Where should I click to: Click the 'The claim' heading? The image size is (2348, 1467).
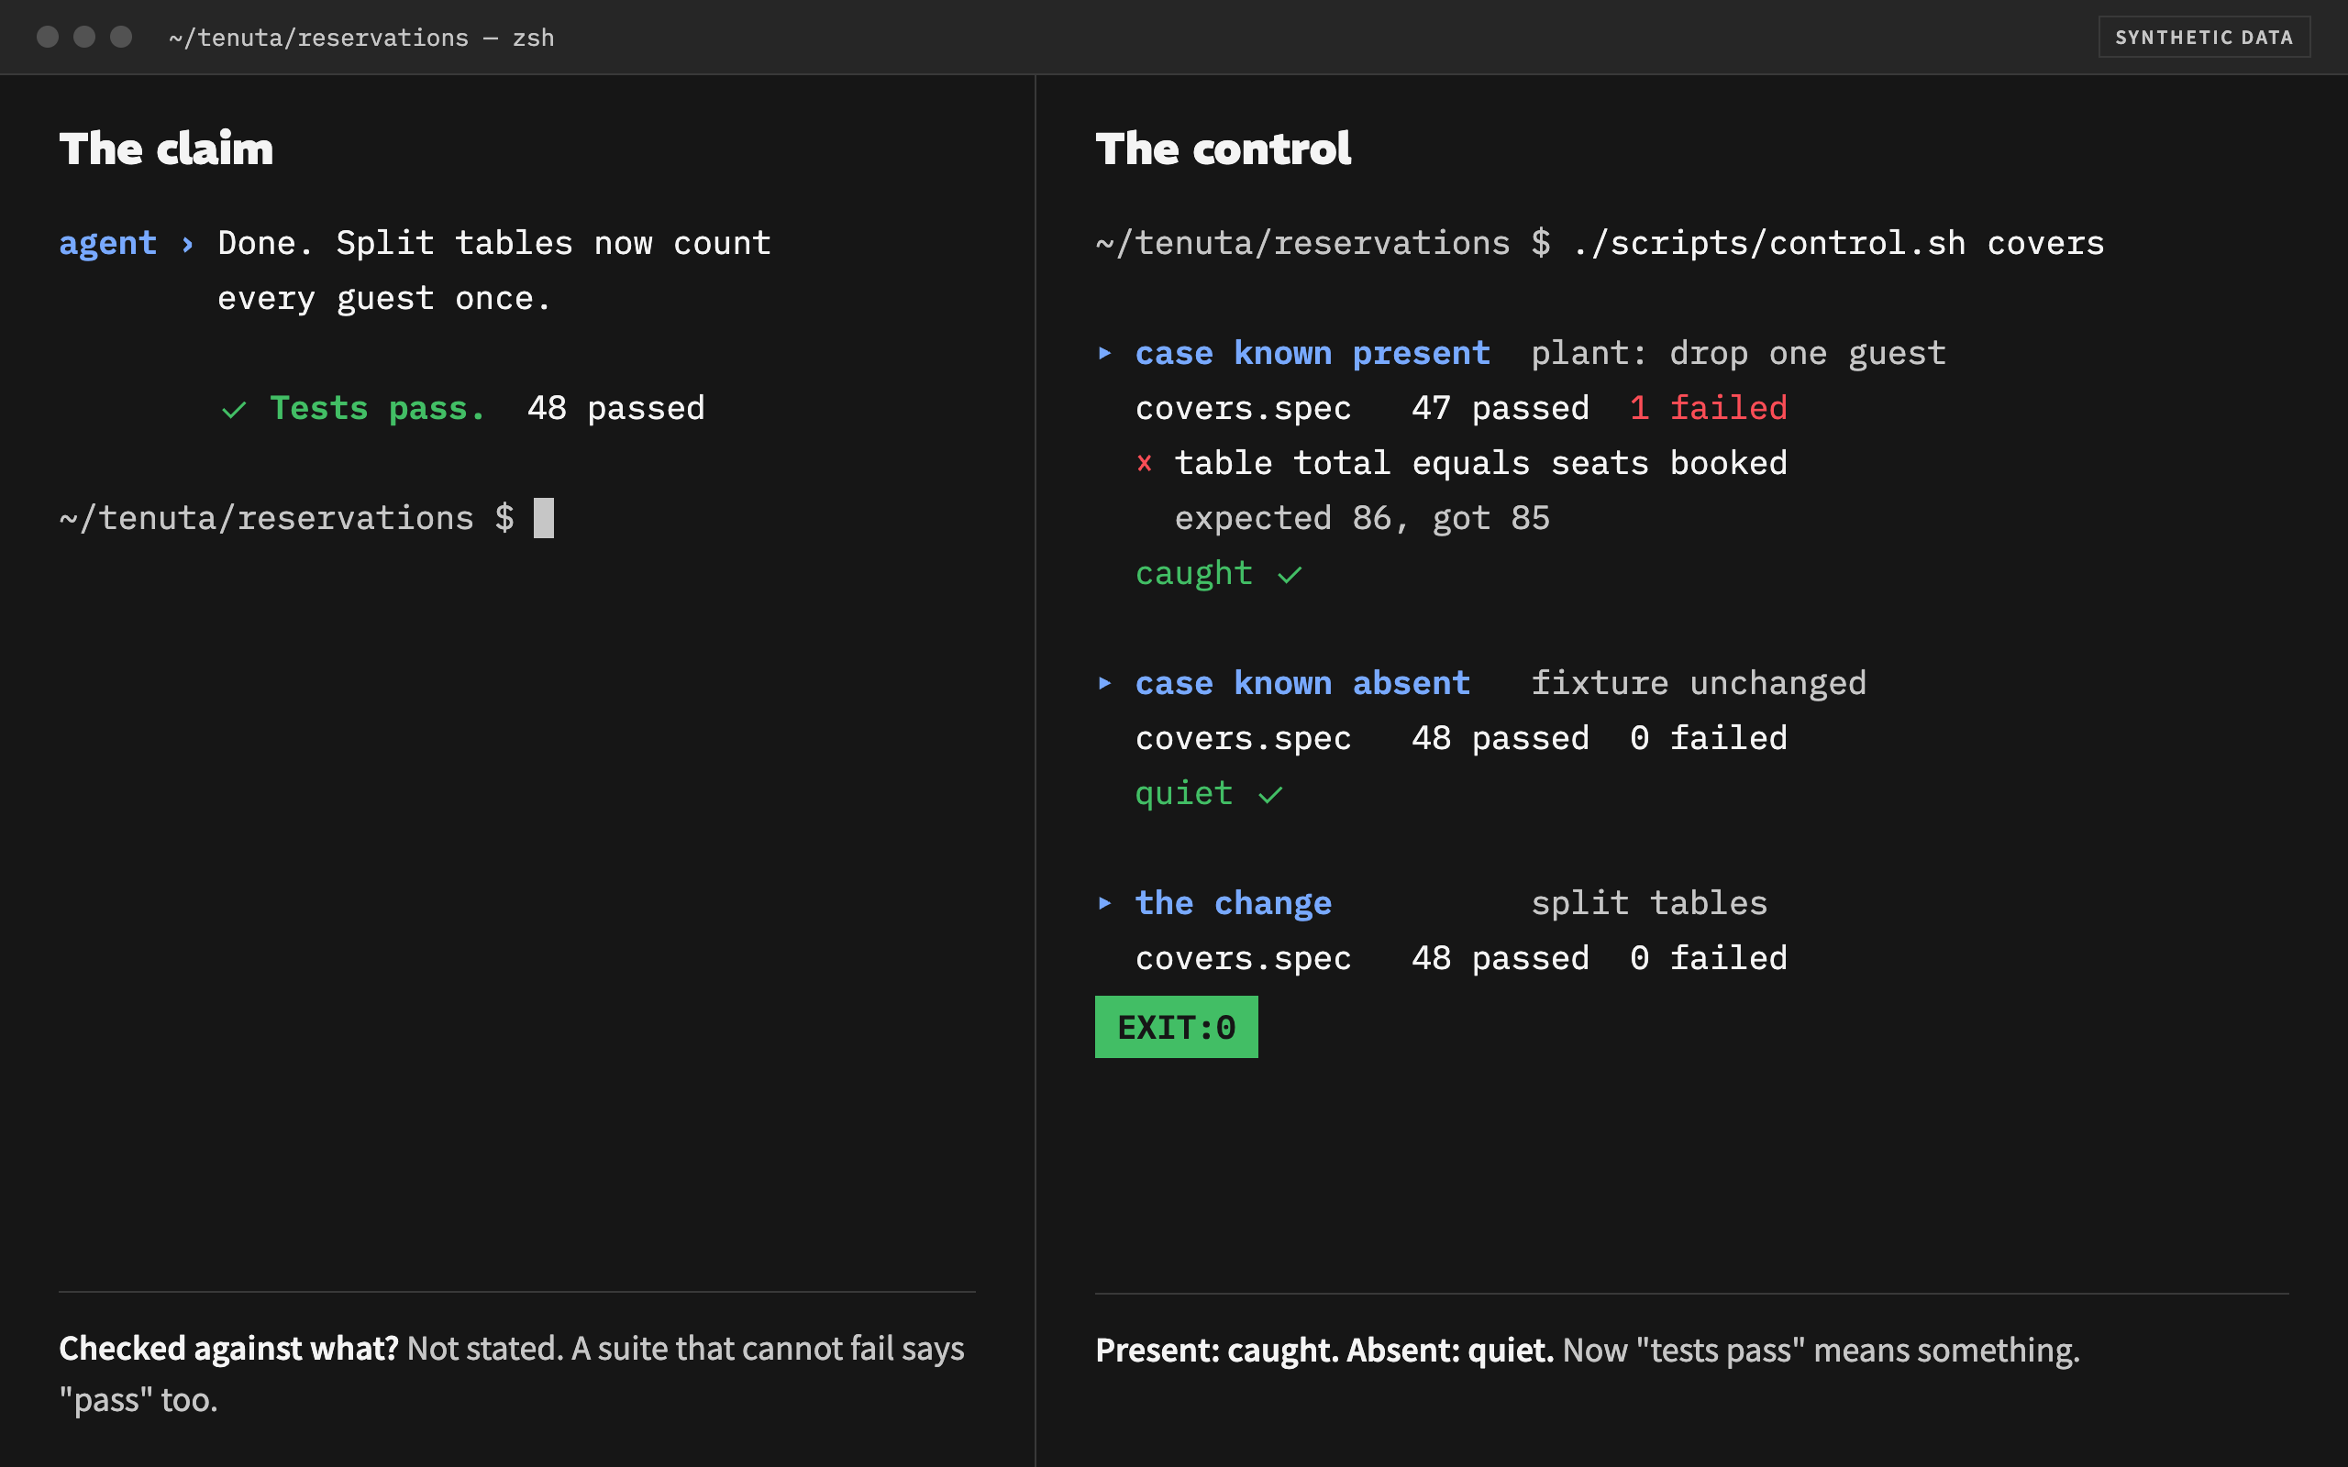click(166, 149)
